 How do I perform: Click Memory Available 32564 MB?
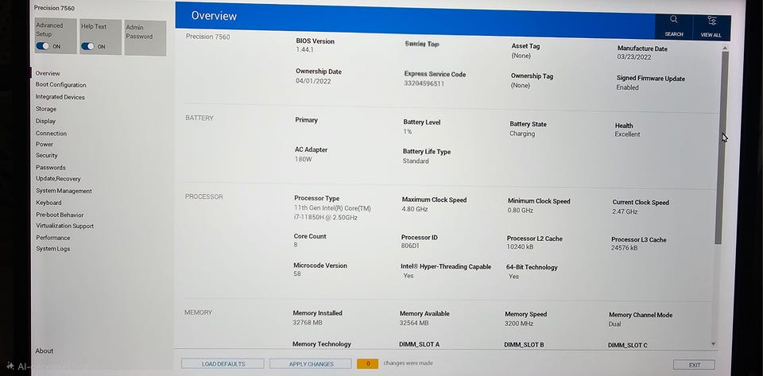(414, 323)
